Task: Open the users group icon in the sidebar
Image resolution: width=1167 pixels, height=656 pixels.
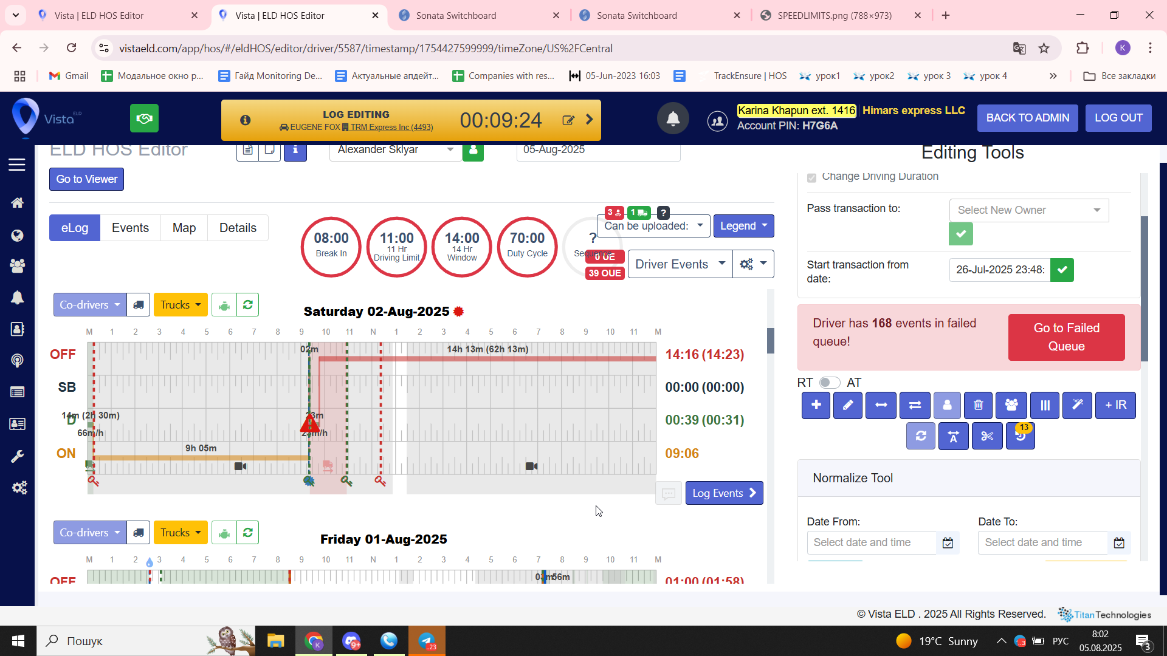Action: coord(17,265)
